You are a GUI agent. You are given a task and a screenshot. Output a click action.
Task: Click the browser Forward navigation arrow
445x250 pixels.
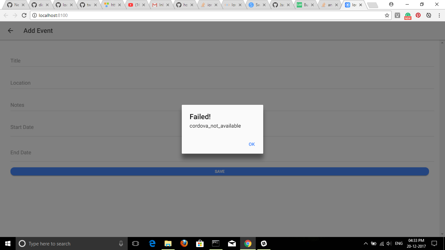tap(15, 15)
